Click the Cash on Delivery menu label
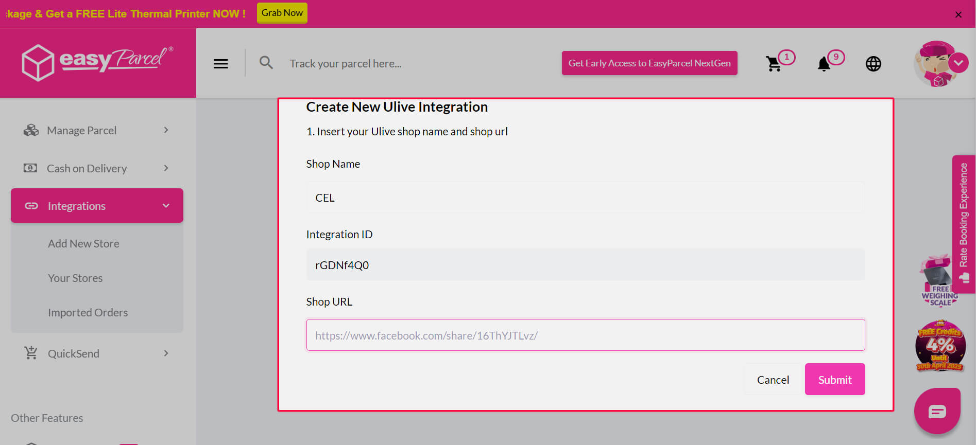The image size is (976, 445). (x=87, y=168)
